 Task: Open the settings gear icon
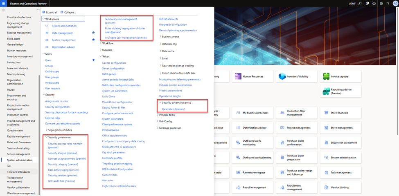381,3
